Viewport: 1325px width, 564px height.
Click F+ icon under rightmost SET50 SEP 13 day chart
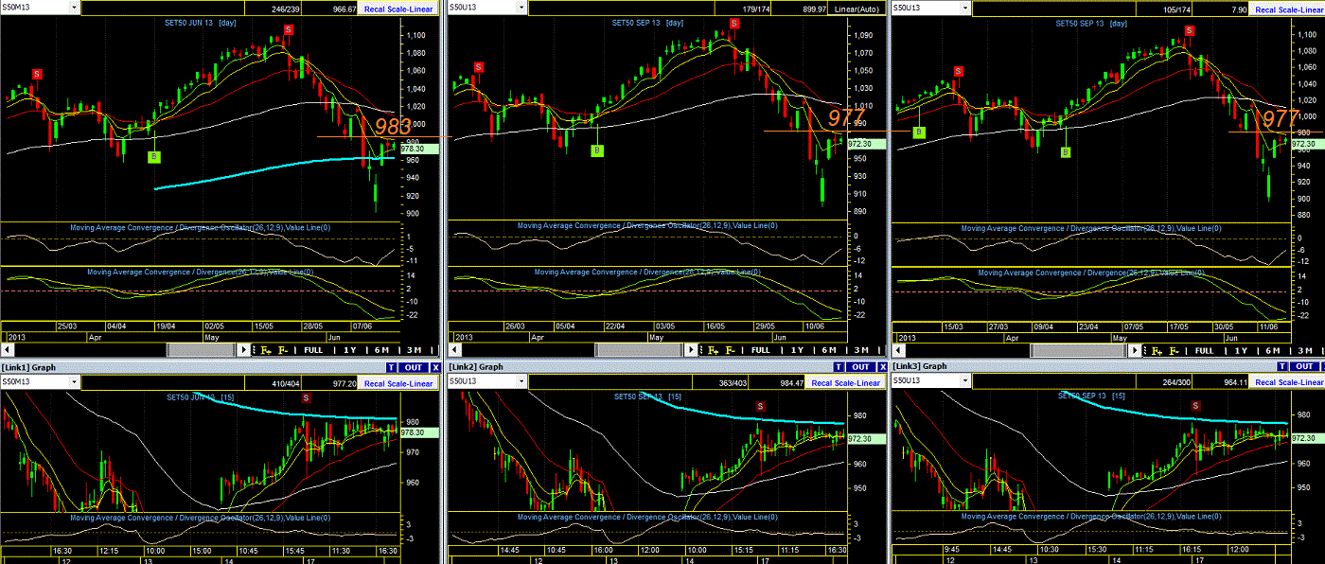pyautogui.click(x=1157, y=350)
